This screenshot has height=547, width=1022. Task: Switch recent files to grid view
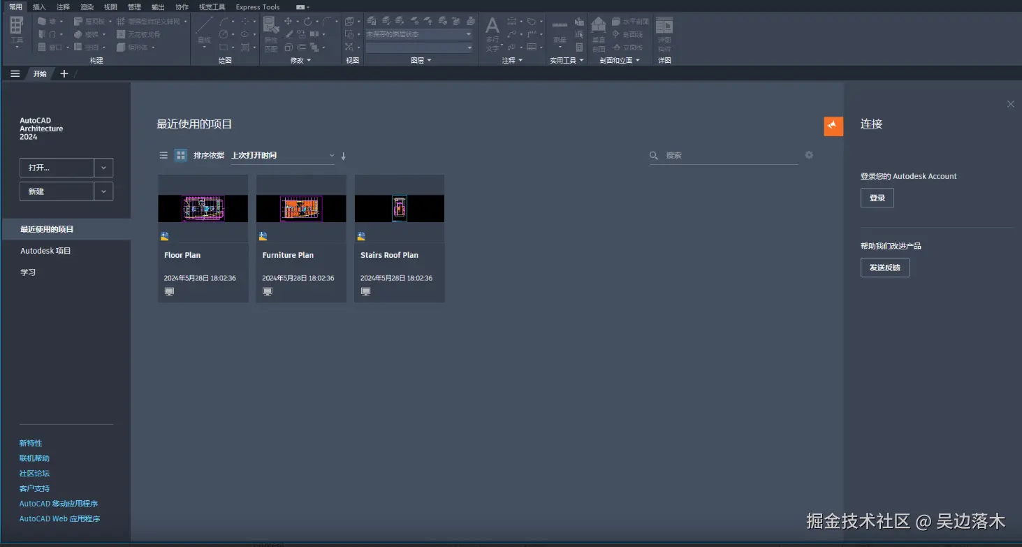tap(181, 155)
